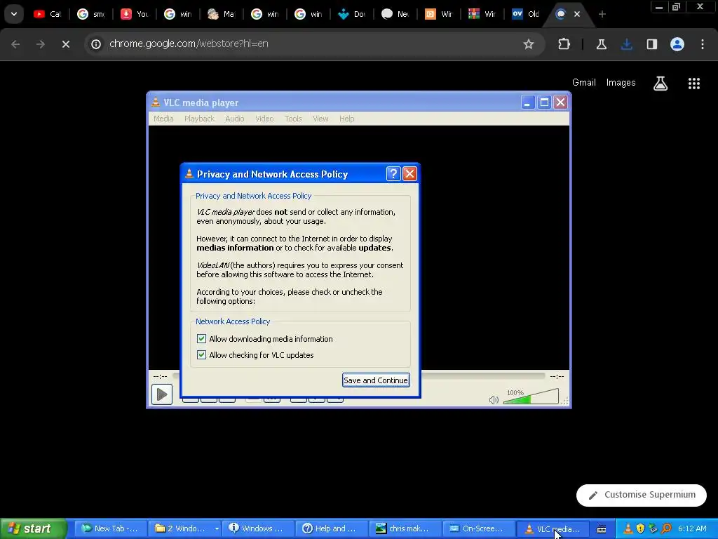Check the Allow downloading media information box
The width and height of the screenshot is (718, 539).
(x=201, y=339)
